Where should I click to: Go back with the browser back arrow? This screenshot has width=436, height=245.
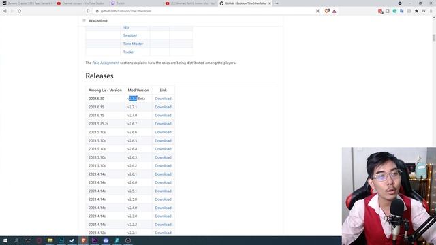point(5,11)
